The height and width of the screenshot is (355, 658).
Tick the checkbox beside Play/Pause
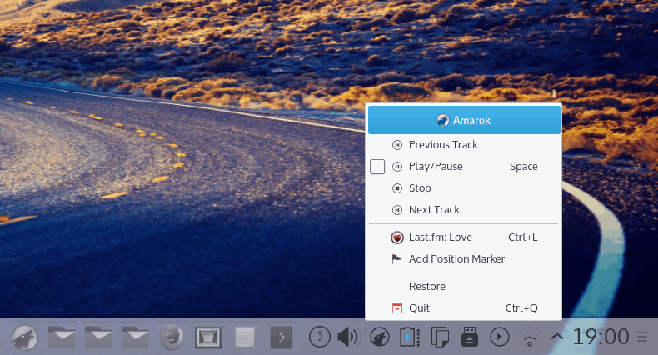pyautogui.click(x=377, y=167)
